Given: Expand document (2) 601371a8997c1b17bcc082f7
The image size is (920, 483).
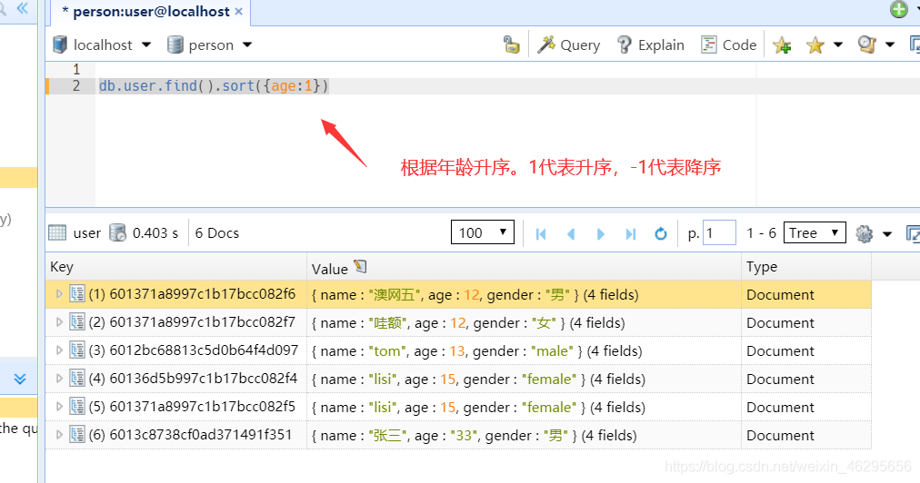Looking at the screenshot, I should pos(59,321).
